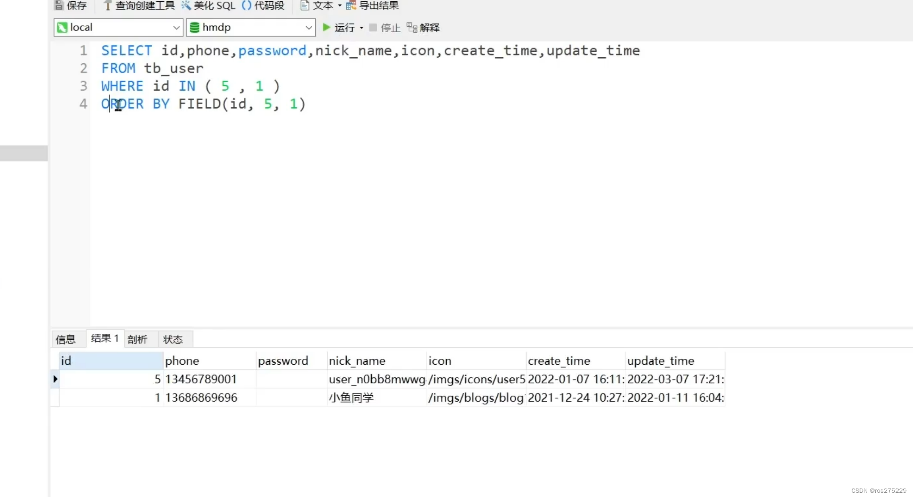Select the row with nick_name 小鱼同学
Screen dimensions: 913x497
351,398
